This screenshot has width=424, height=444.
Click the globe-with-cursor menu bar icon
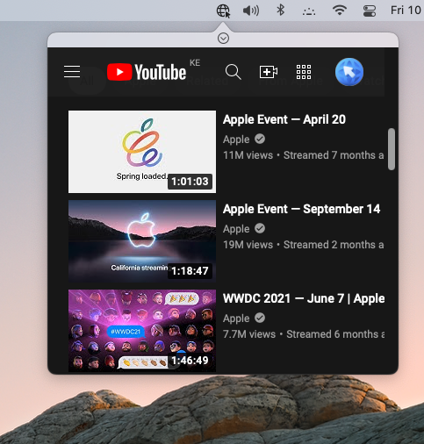click(224, 11)
